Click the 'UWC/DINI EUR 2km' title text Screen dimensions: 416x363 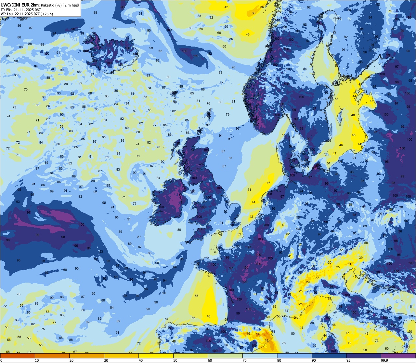point(20,5)
